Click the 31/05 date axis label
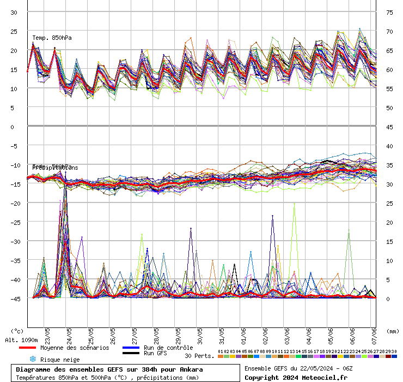Screen dimensions: 403x382 222,336
